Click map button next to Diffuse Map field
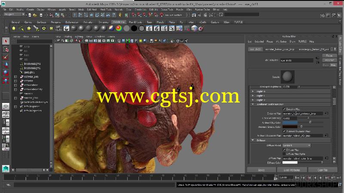344x193 pixels. [326, 158]
